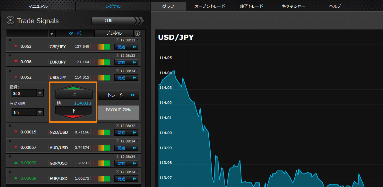
Task: Click the GBP/JPY signal strength bar
Action: tap(101, 47)
